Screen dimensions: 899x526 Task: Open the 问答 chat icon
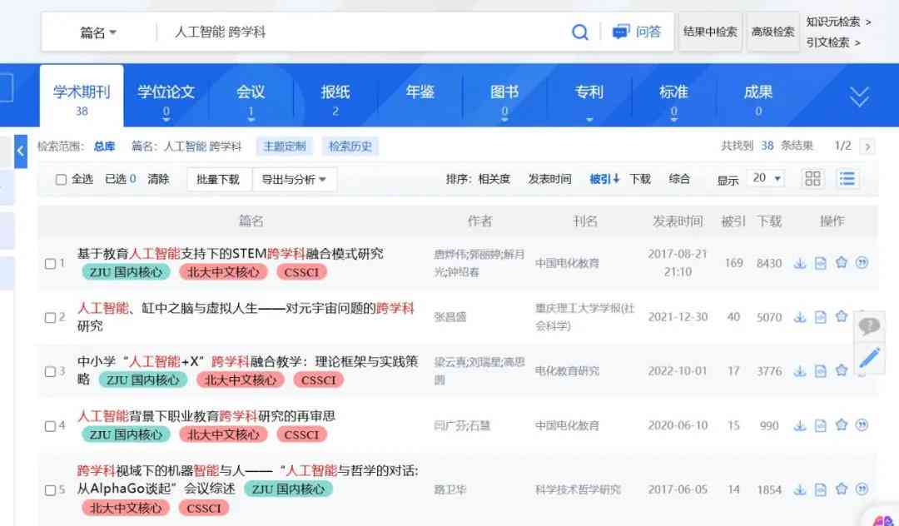pos(620,32)
